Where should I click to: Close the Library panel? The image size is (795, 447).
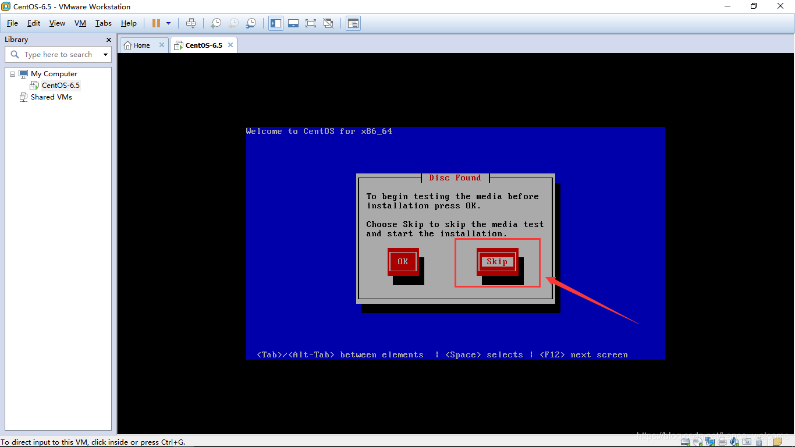click(x=108, y=40)
